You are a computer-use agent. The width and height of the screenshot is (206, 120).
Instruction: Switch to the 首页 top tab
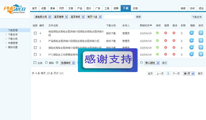(35, 8)
